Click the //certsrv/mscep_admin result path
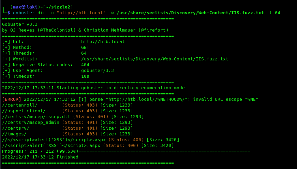Viewport: 297px width, 169px height. (x=31, y=123)
